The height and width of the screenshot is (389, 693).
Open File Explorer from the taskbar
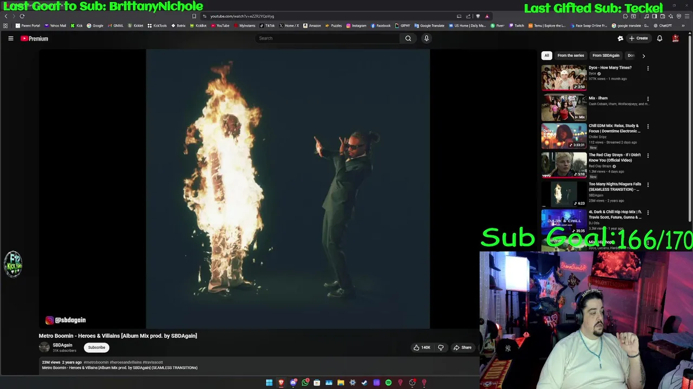point(341,383)
